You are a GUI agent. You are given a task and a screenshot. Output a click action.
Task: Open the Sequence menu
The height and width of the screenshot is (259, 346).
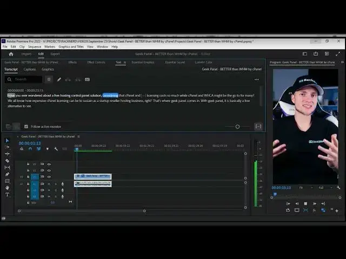(x=35, y=47)
